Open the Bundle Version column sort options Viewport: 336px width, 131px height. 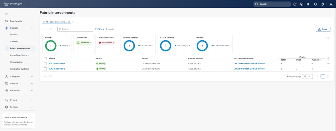(230, 58)
